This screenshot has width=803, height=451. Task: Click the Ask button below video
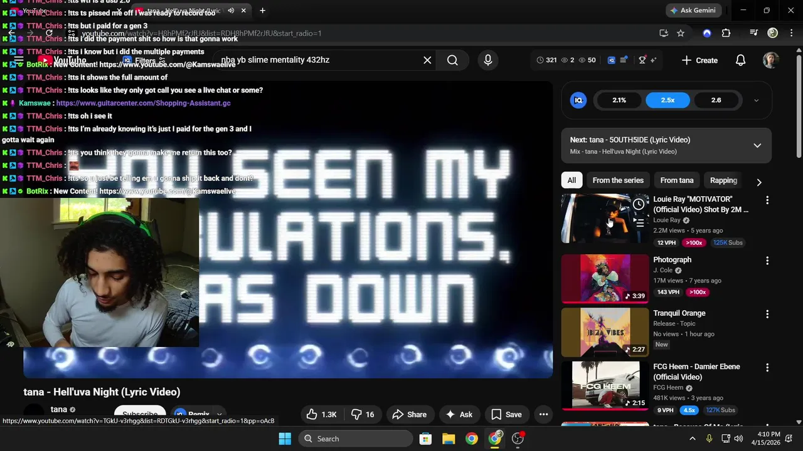pyautogui.click(x=459, y=415)
